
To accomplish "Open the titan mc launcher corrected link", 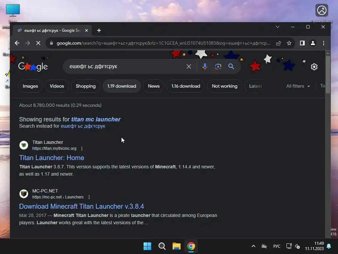I will [96, 119].
